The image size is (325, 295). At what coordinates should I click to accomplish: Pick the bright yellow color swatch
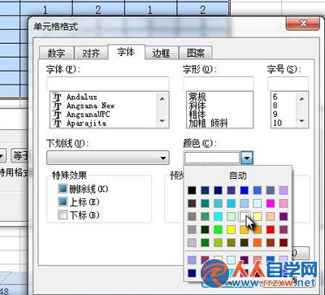point(231,230)
